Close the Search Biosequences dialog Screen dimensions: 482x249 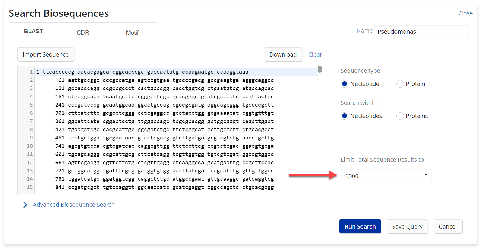pos(466,13)
